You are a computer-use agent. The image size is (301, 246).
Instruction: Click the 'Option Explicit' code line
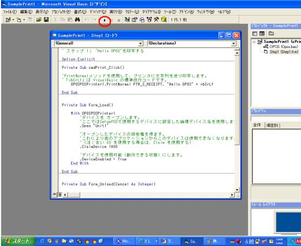79,59
